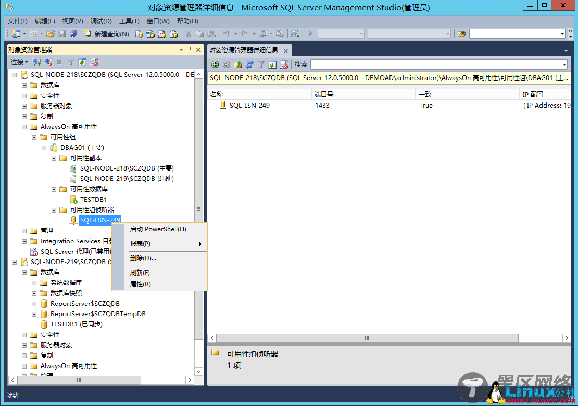
Task: Click the Connect Object Explorer icon
Action: click(36, 62)
